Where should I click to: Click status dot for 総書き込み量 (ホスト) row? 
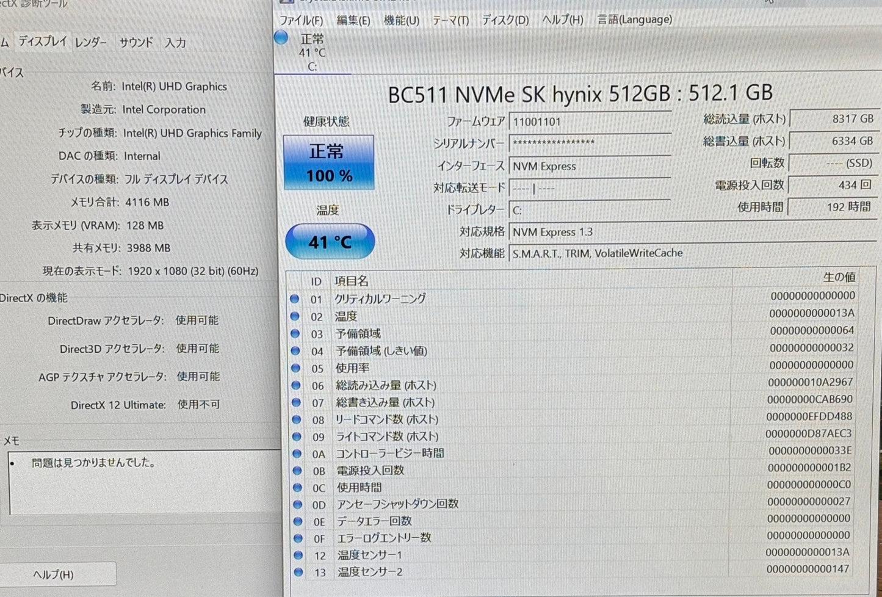point(296,402)
